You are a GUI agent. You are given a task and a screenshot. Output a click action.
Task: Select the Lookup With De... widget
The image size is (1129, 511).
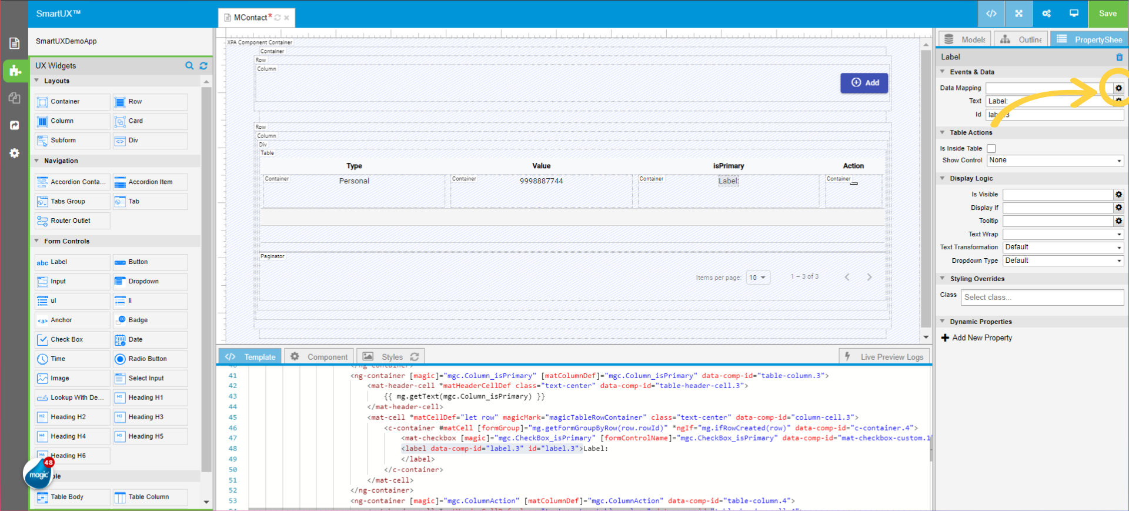click(72, 398)
